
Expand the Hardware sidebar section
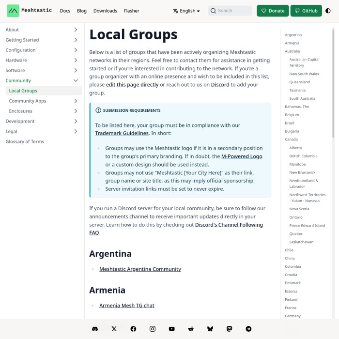click(x=76, y=60)
